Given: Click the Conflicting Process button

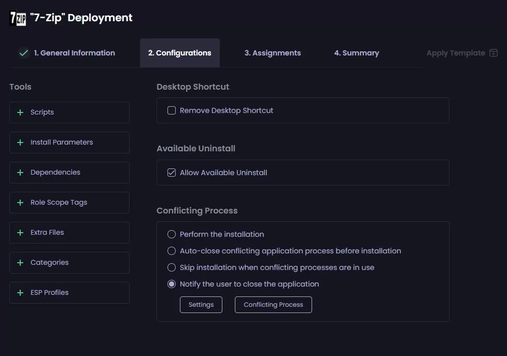Looking at the screenshot, I should coord(273,304).
